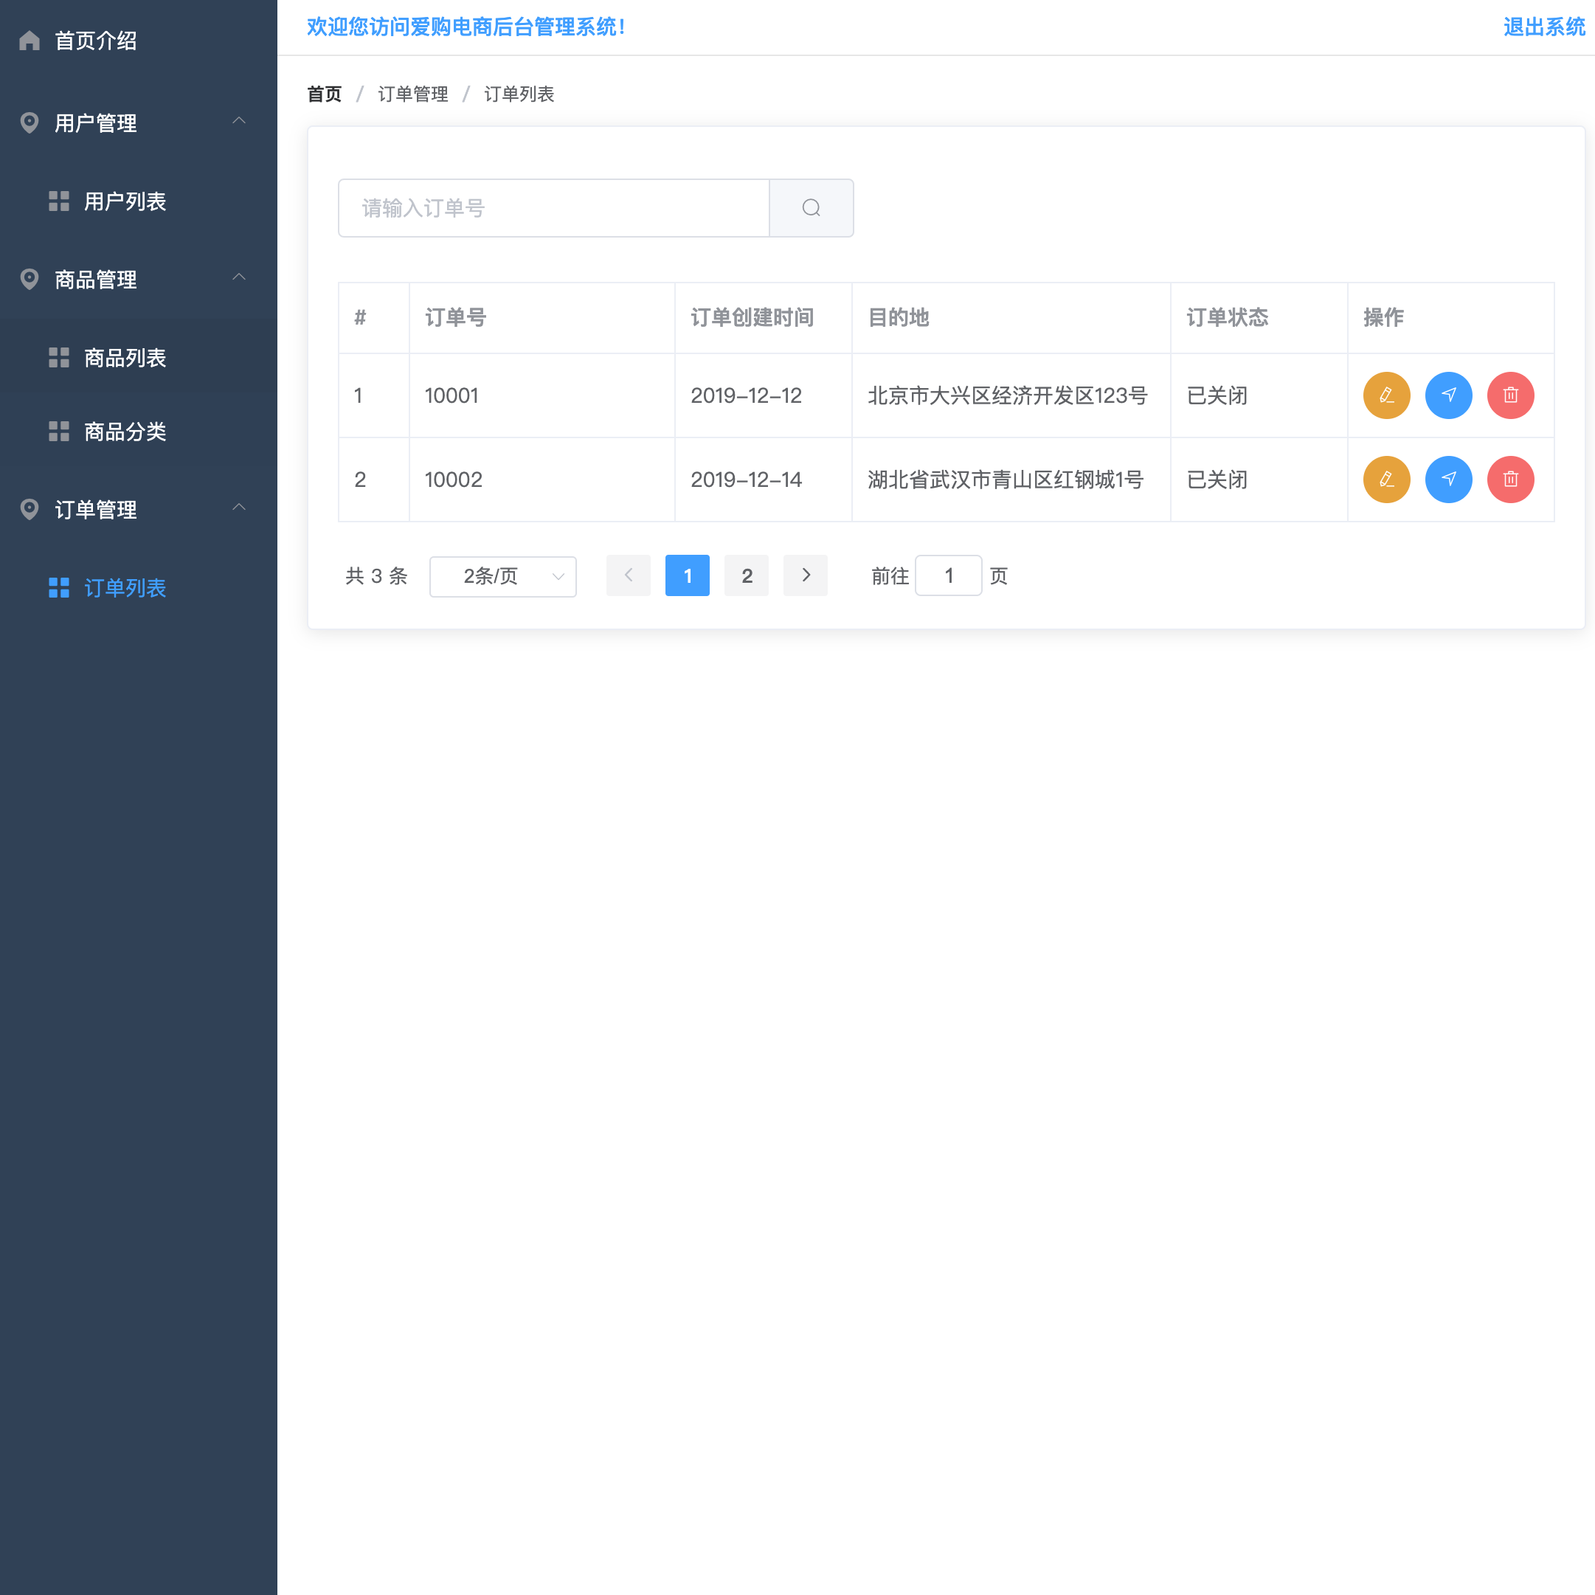
Task: Click blue location icon for order 10001
Action: click(1448, 395)
